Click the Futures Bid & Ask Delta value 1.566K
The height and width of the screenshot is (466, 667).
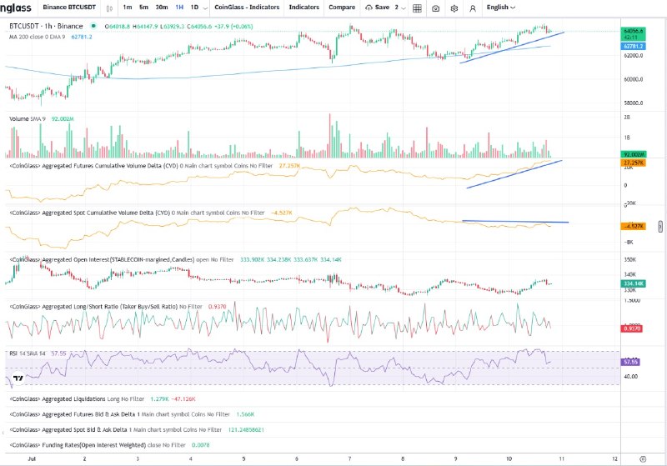tap(245, 414)
